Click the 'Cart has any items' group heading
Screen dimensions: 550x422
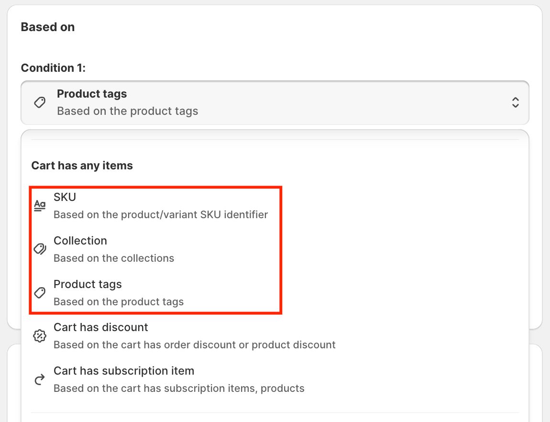click(82, 166)
